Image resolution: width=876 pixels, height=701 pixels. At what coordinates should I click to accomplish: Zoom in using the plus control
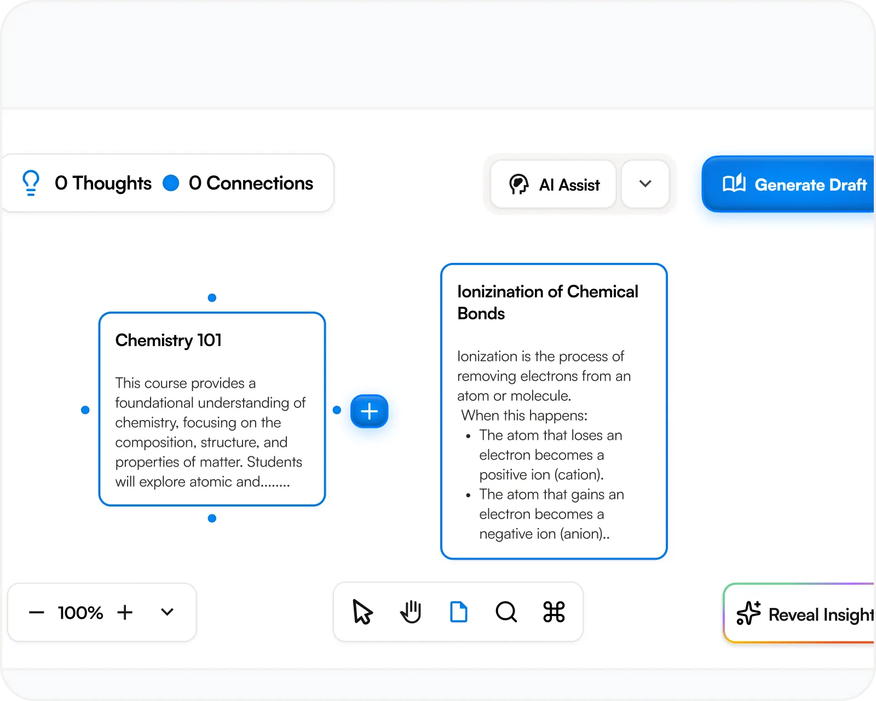125,612
